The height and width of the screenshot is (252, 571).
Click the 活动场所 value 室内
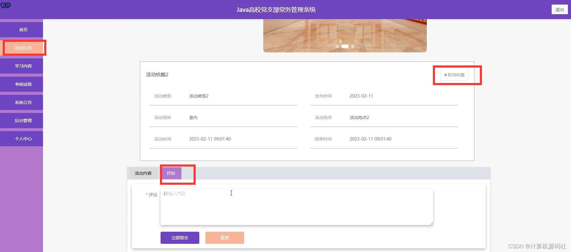tap(193, 118)
